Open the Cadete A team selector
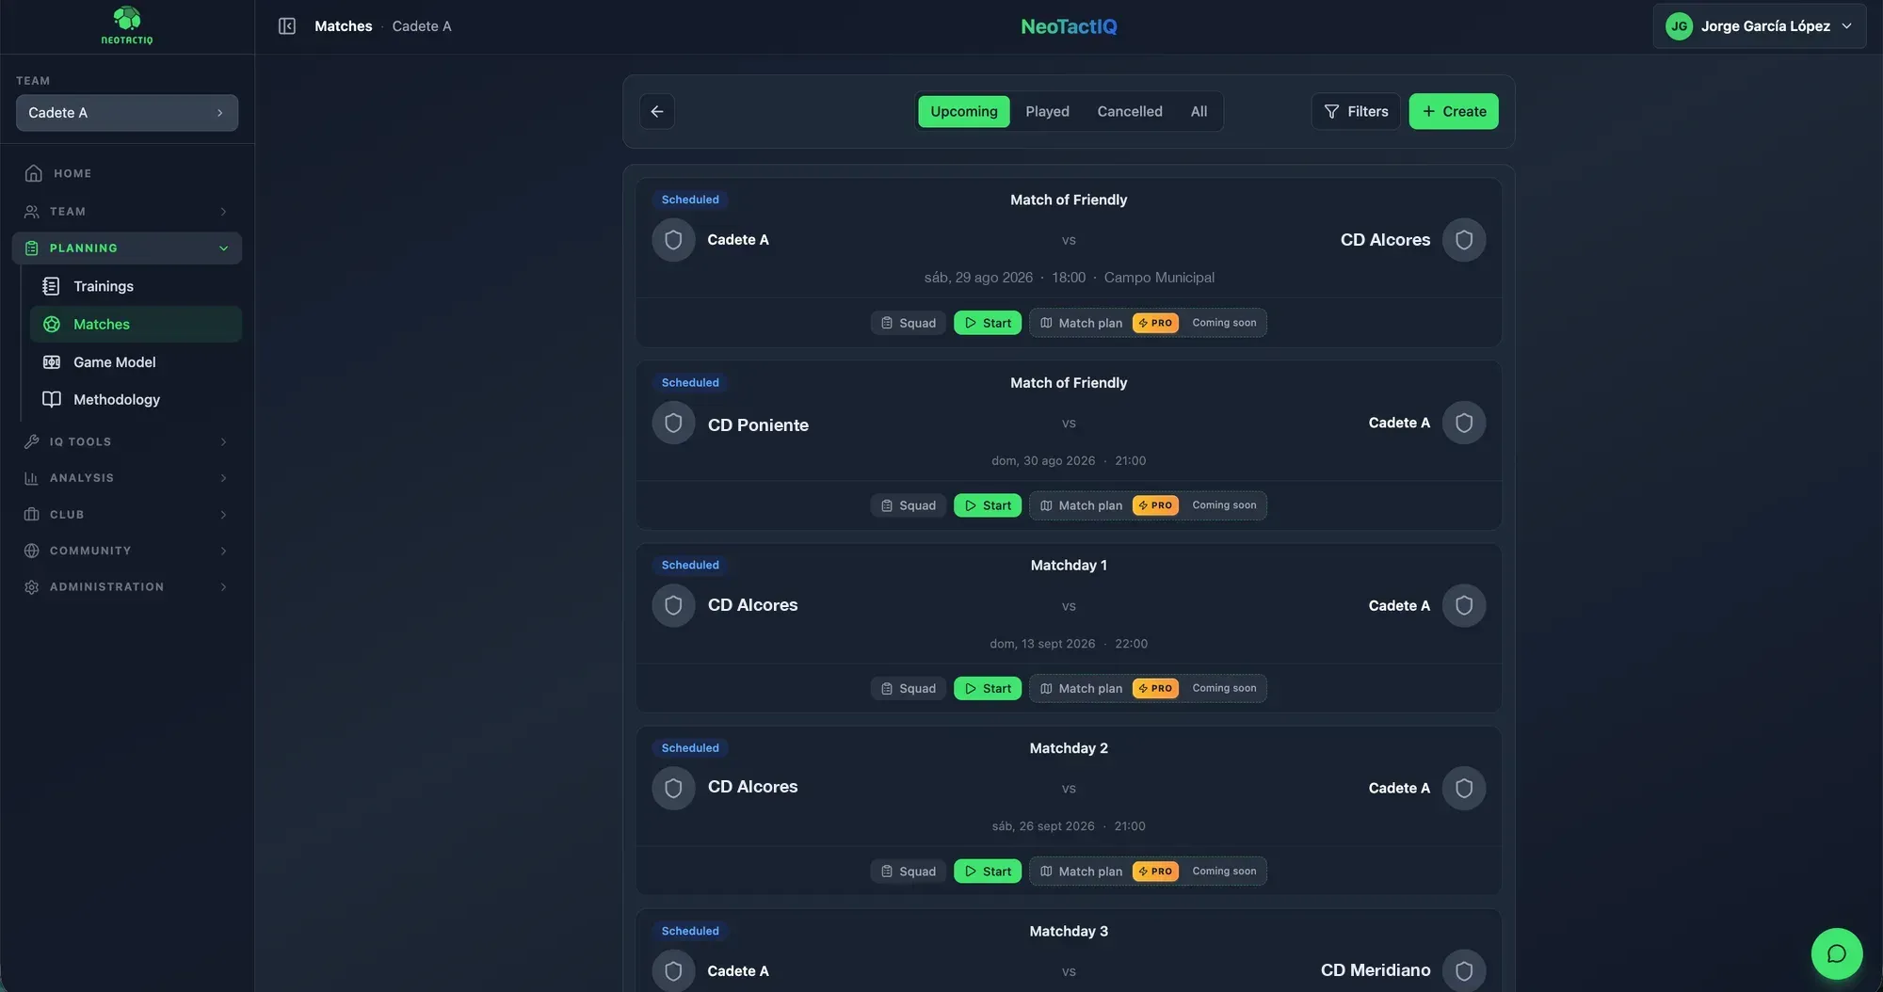Image resolution: width=1883 pixels, height=992 pixels. [x=127, y=113]
